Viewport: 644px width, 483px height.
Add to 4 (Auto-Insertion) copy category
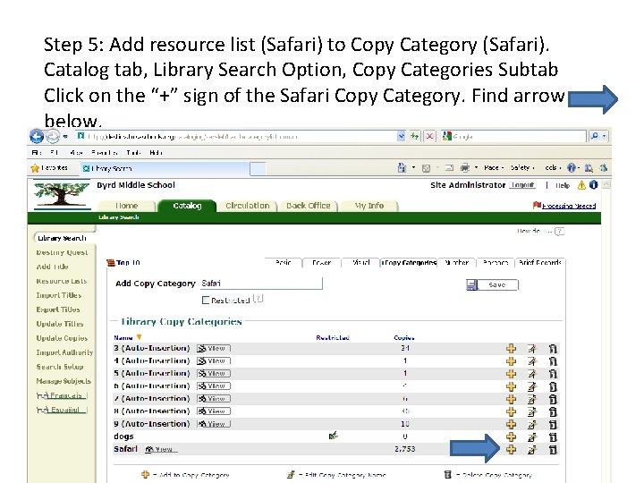point(511,361)
